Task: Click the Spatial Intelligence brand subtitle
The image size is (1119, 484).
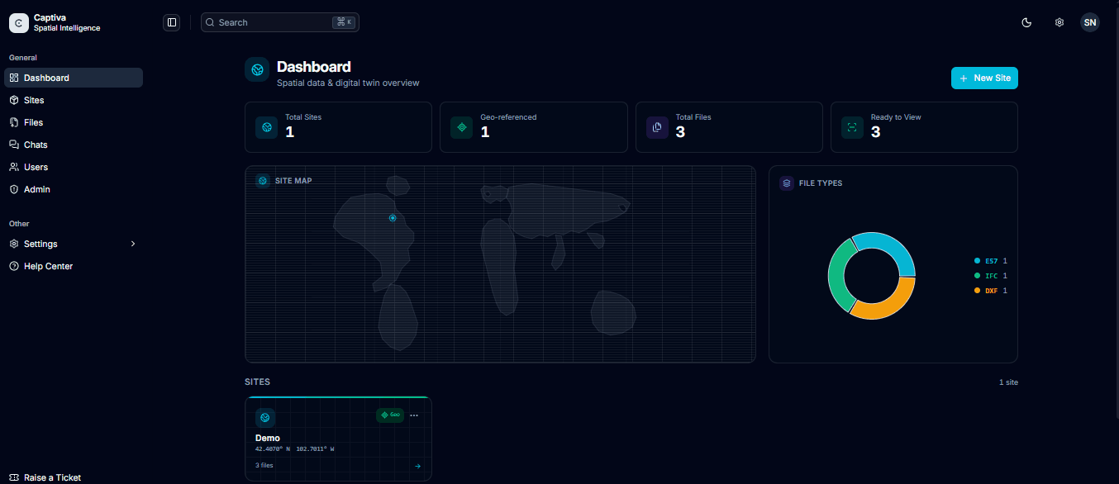Action: [67, 28]
